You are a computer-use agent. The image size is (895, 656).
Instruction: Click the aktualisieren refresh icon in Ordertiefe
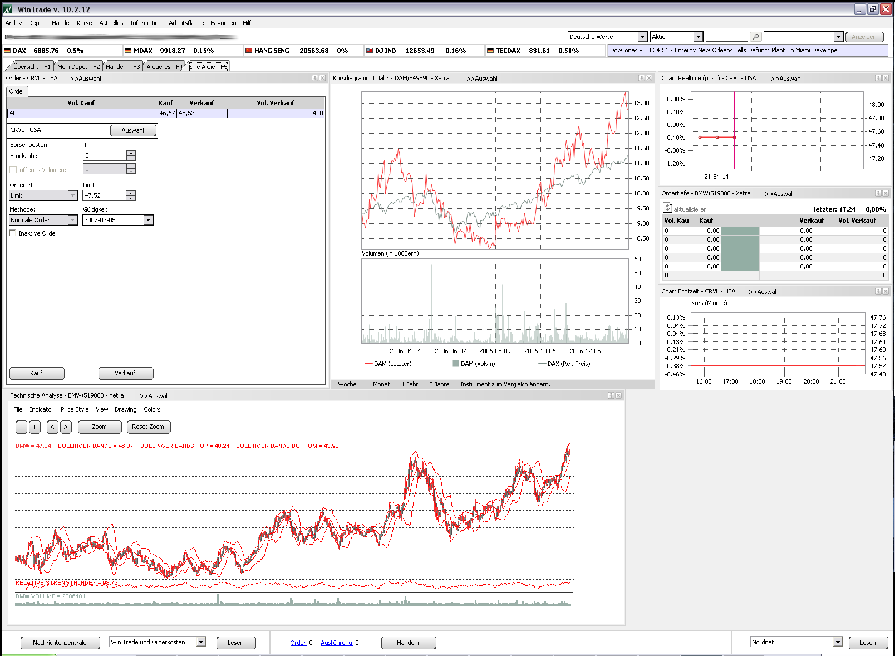click(x=667, y=208)
